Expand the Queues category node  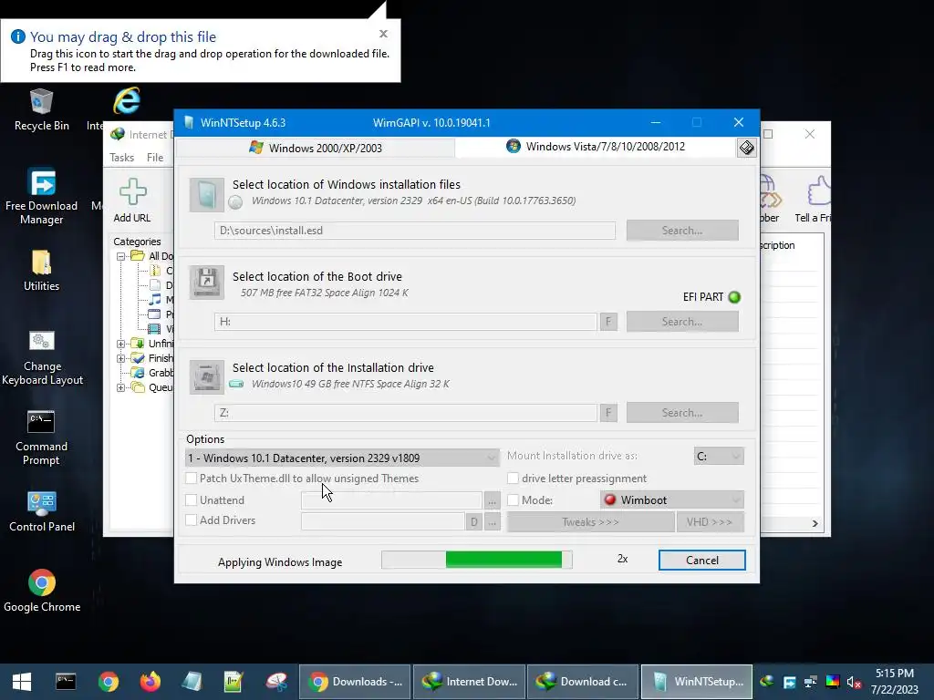pyautogui.click(x=121, y=387)
